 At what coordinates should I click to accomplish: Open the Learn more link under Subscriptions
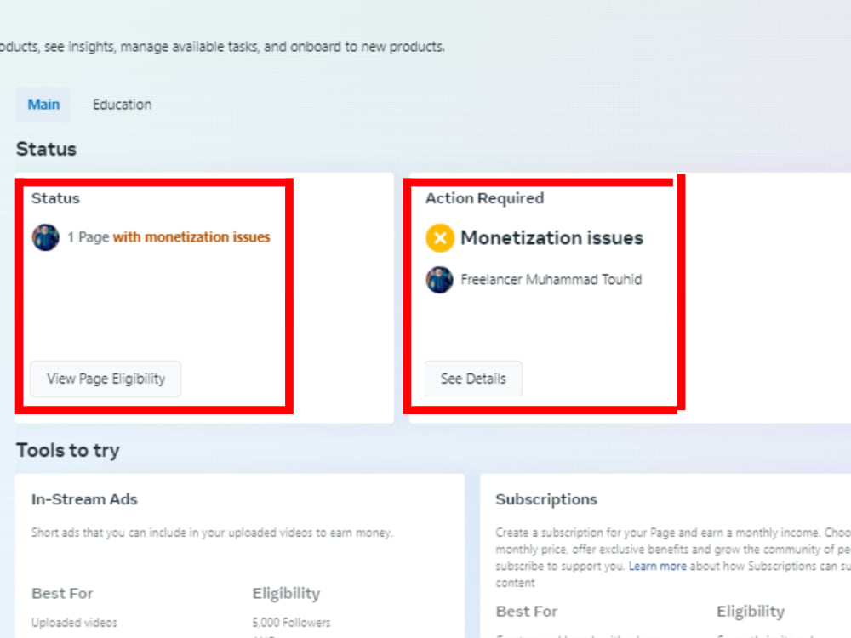point(658,566)
